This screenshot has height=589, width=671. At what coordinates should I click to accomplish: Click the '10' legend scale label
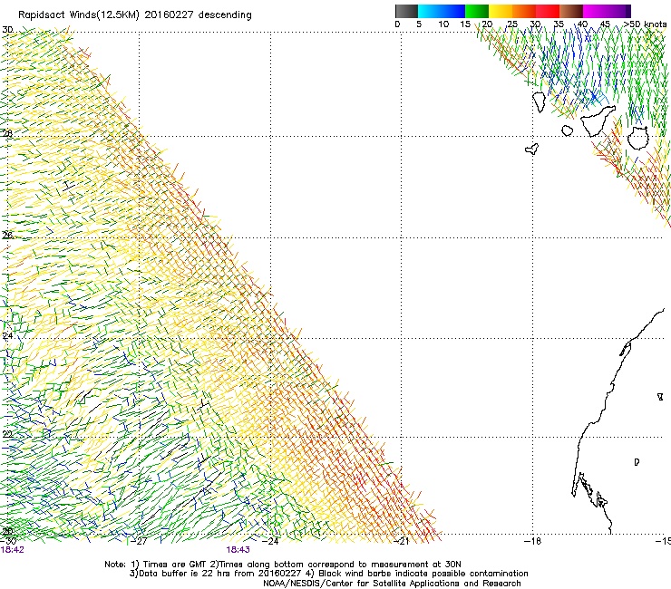443,24
